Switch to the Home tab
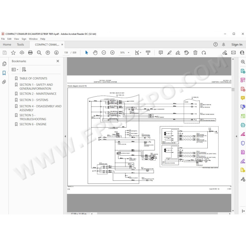The width and height of the screenshot is (246, 246). point(7,45)
